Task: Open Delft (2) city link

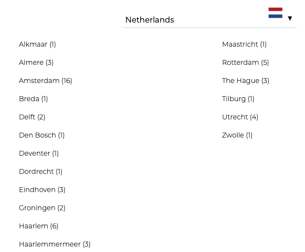Action: point(32,117)
